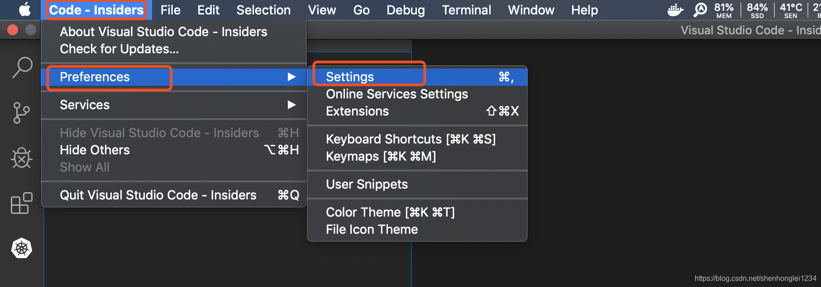Open the Terminal menu

(x=466, y=9)
